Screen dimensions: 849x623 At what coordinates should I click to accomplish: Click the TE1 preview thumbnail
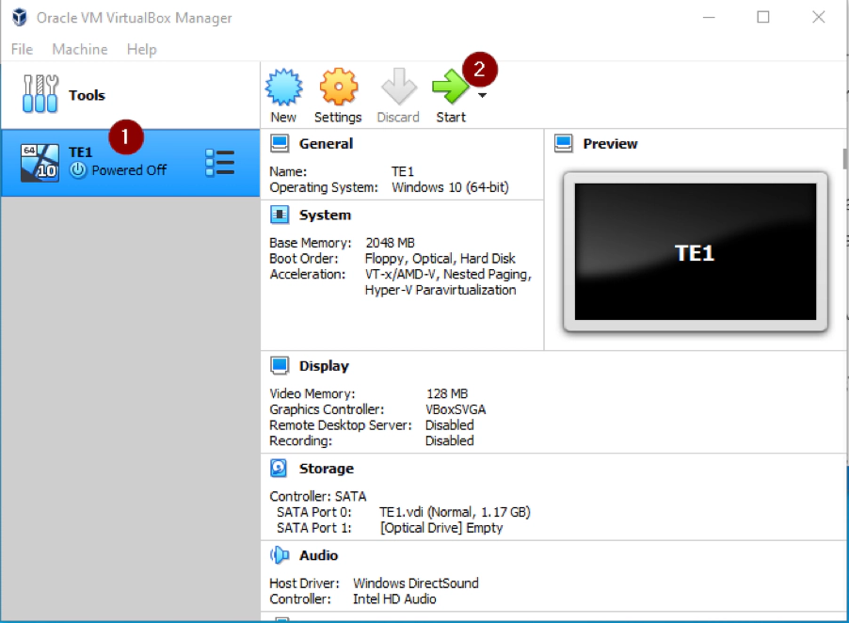click(695, 252)
